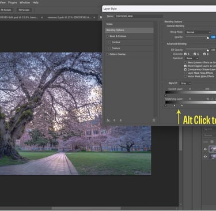
Task: Close the first document tab with its X
Action: pyautogui.click(x=42, y=17)
